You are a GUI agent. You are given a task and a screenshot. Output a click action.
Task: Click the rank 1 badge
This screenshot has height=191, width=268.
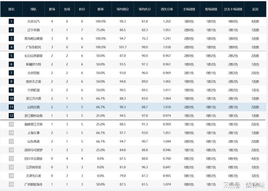[11, 21]
